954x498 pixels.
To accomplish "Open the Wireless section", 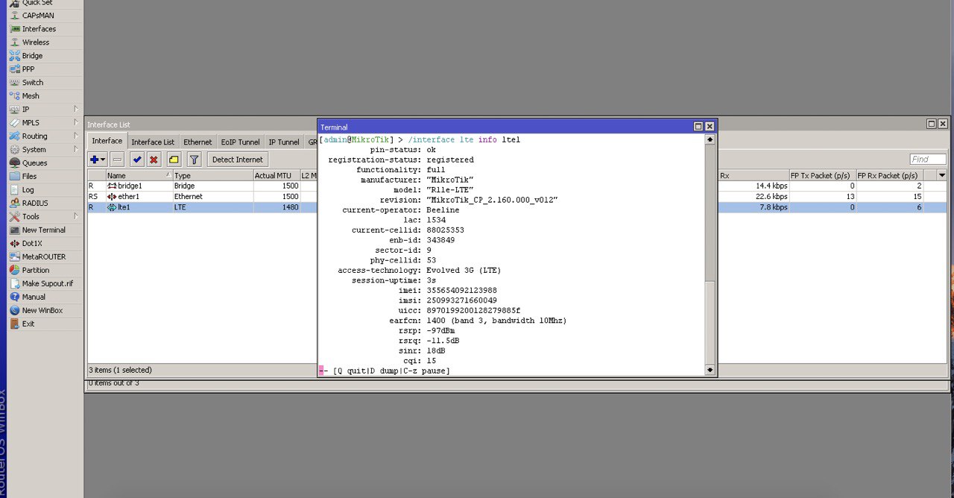I will [x=36, y=42].
